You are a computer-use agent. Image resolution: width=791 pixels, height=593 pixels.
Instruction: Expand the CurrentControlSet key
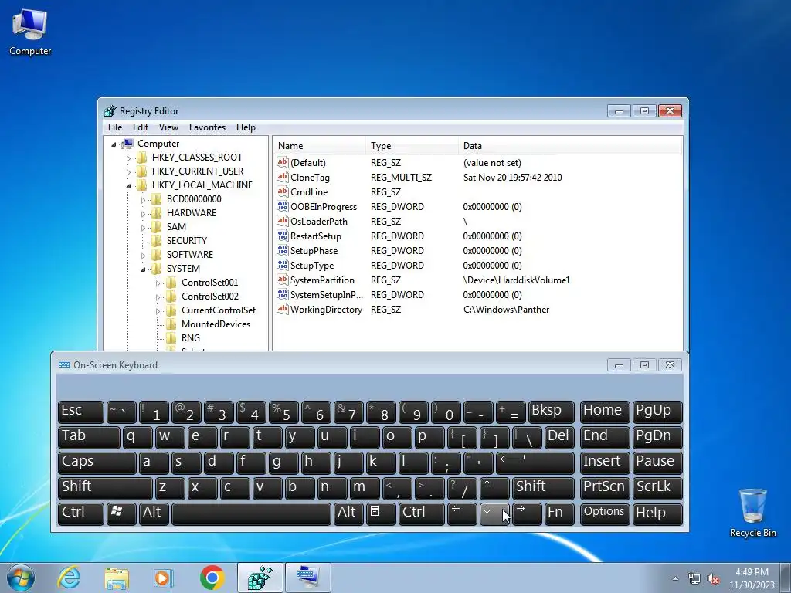click(158, 312)
